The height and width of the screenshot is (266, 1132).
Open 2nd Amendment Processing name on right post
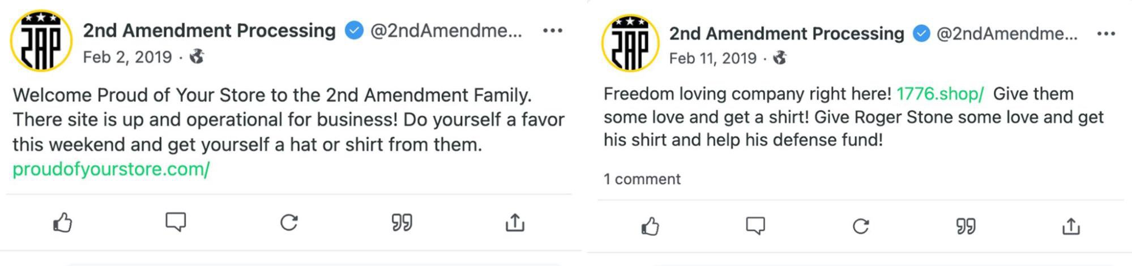coord(786,34)
